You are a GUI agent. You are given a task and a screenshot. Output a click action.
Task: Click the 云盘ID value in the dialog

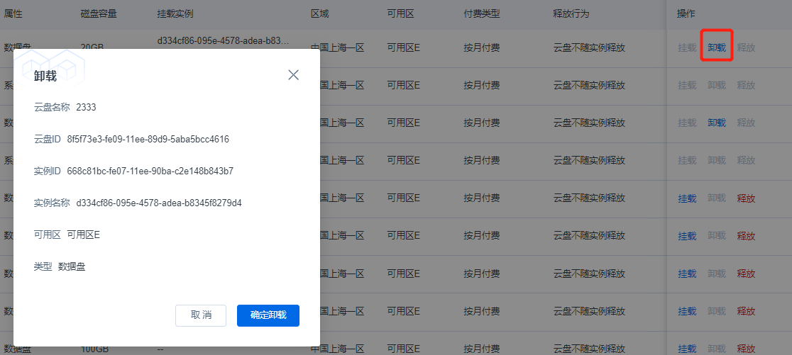point(148,140)
